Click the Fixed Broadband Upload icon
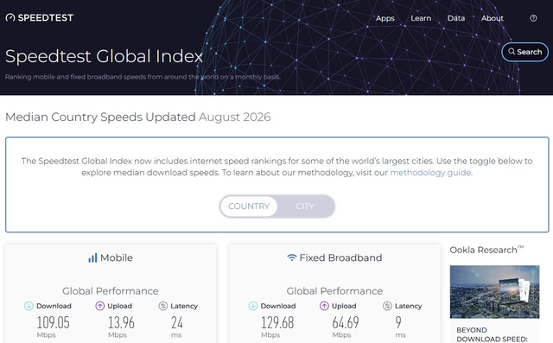 (324, 306)
